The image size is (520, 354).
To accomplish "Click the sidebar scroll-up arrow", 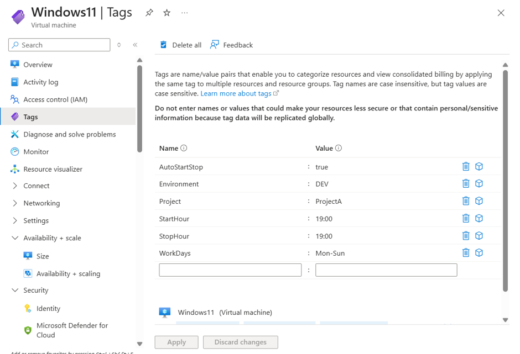I will click(x=139, y=60).
